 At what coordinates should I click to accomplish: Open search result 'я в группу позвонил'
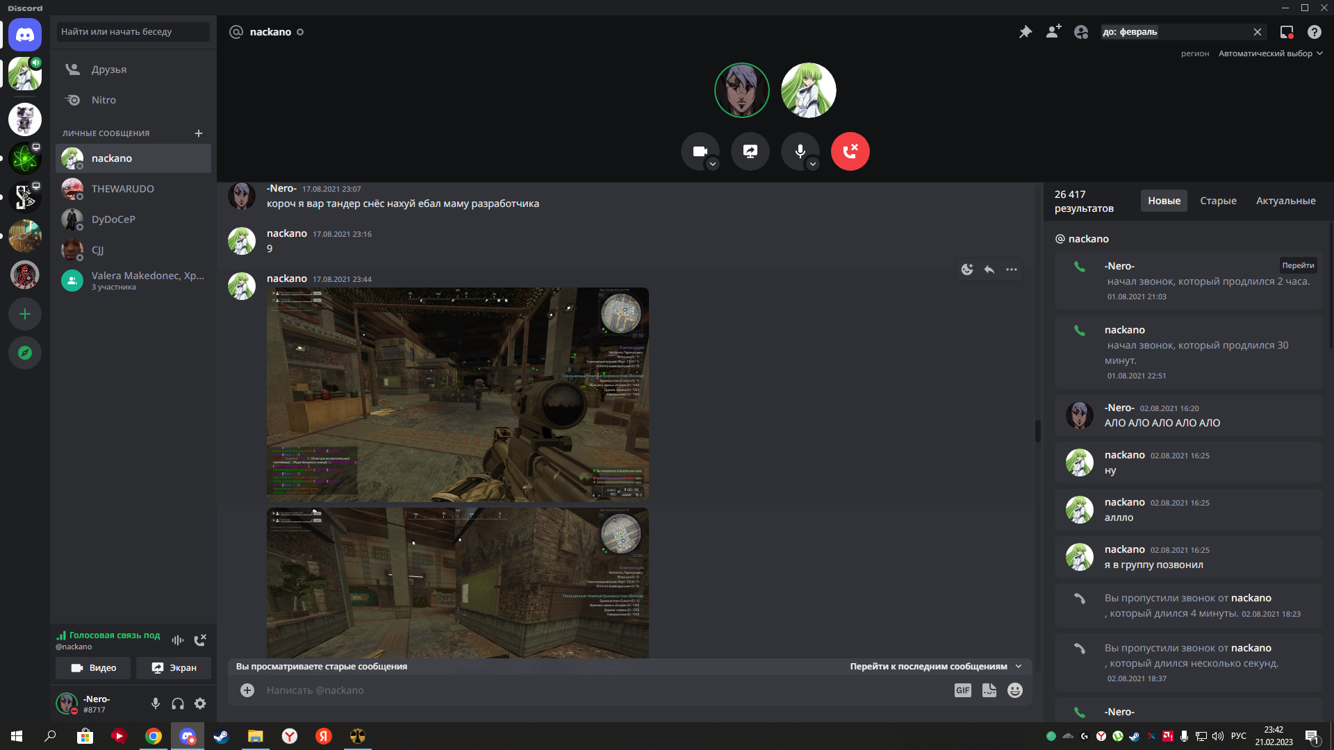[1188, 557]
